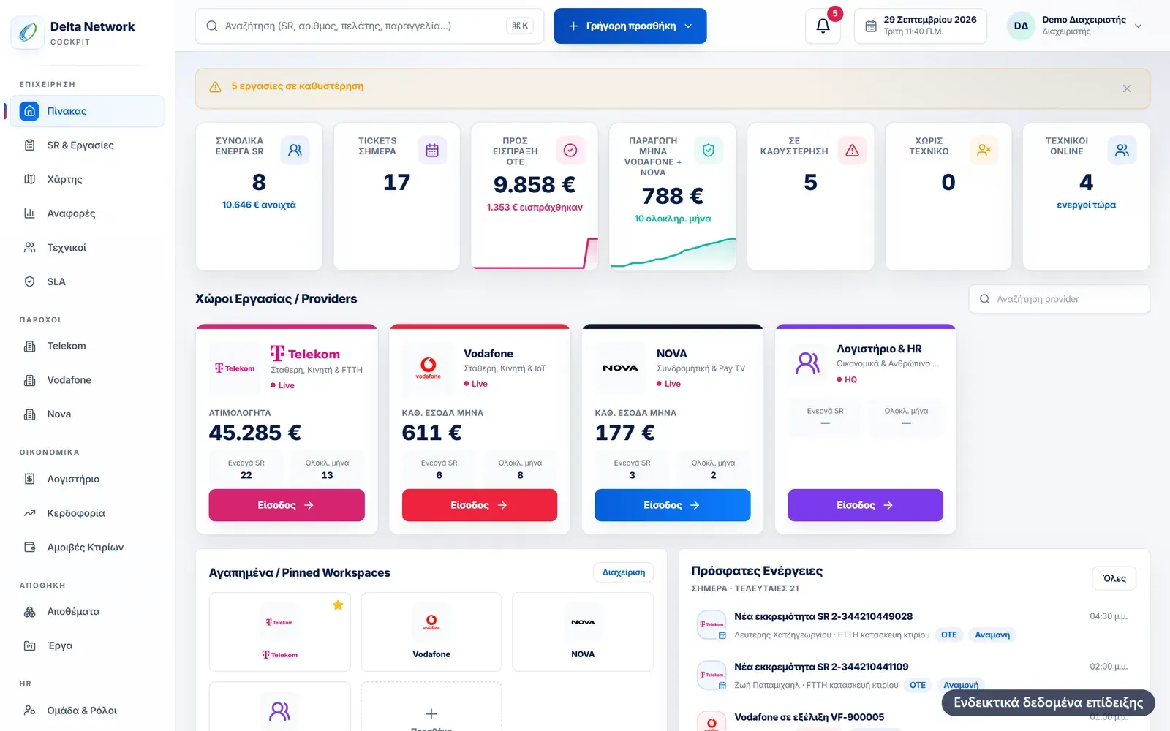
Task: Open the pinned NOVA workspace tile
Action: [583, 632]
